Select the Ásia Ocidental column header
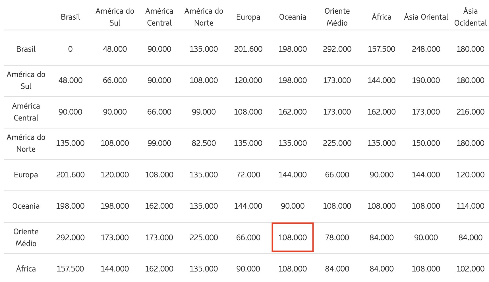 click(x=471, y=17)
